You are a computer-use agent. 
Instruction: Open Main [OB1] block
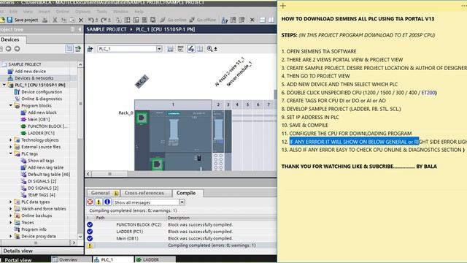coord(39,119)
